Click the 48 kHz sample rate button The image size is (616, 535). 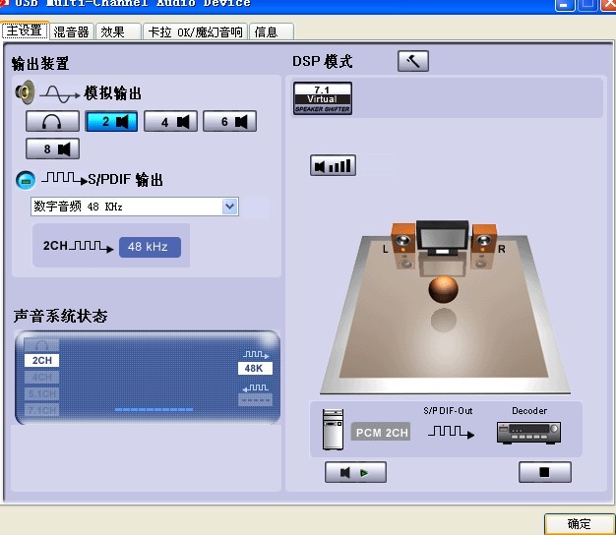coord(150,247)
